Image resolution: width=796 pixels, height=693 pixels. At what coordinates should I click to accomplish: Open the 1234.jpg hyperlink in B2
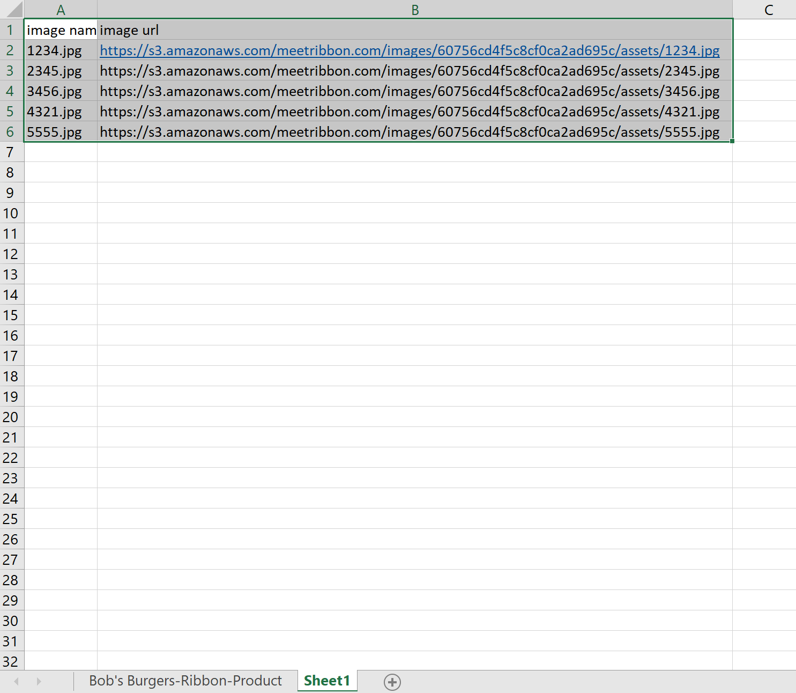pyautogui.click(x=409, y=50)
